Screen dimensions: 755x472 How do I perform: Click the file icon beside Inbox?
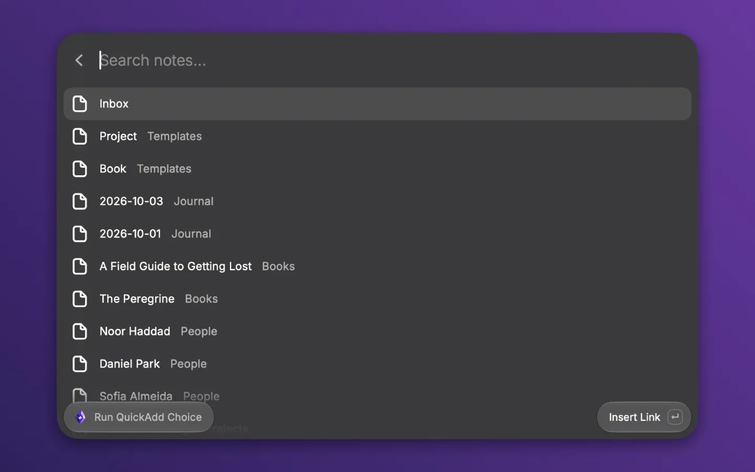tap(80, 104)
